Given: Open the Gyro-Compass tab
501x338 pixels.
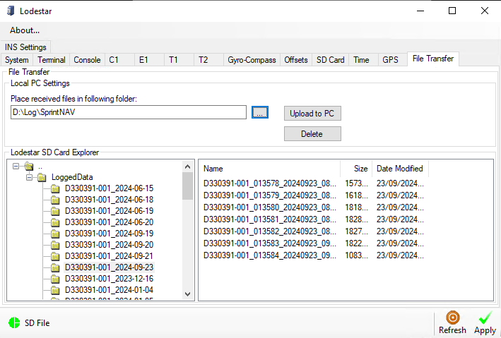Looking at the screenshot, I should (x=252, y=60).
